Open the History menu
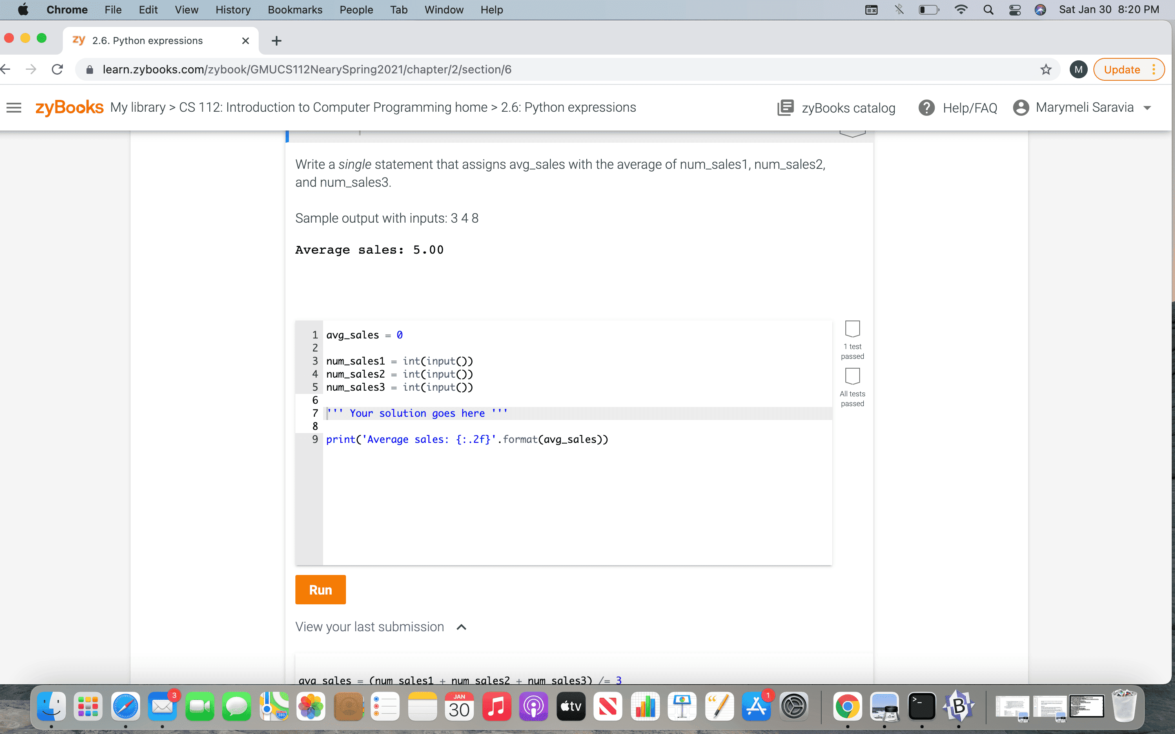The image size is (1175, 734). pyautogui.click(x=233, y=10)
